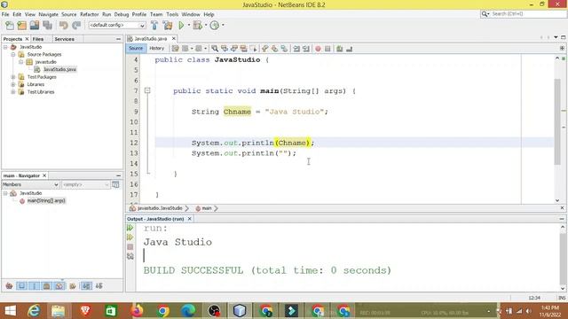
Task: Collapse the main method code fold
Action: [147, 90]
